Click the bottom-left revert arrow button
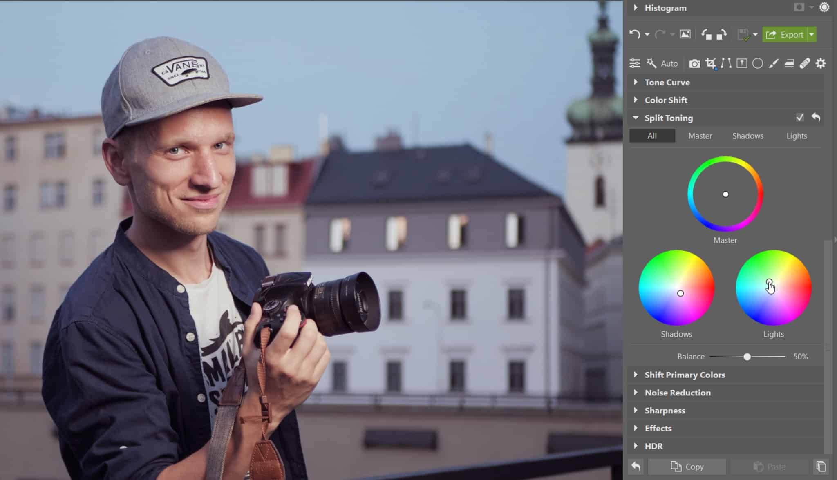 (x=636, y=466)
